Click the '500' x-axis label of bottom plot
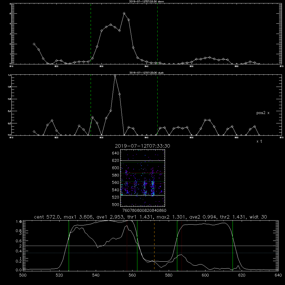This screenshot has height=285, width=285. (x=23, y=275)
